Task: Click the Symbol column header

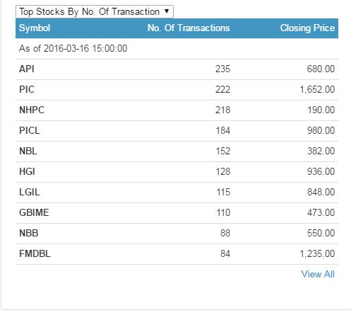Action: click(35, 28)
